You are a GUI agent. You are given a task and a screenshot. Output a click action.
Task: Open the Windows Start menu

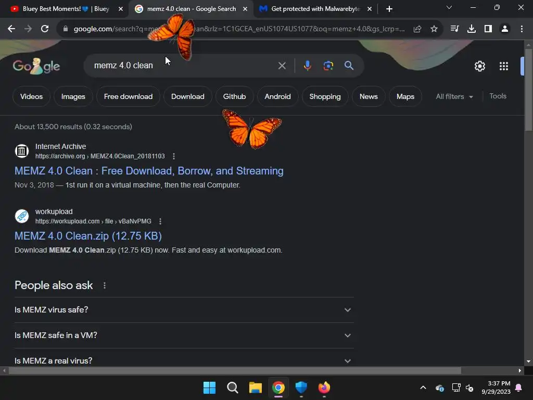click(x=209, y=387)
